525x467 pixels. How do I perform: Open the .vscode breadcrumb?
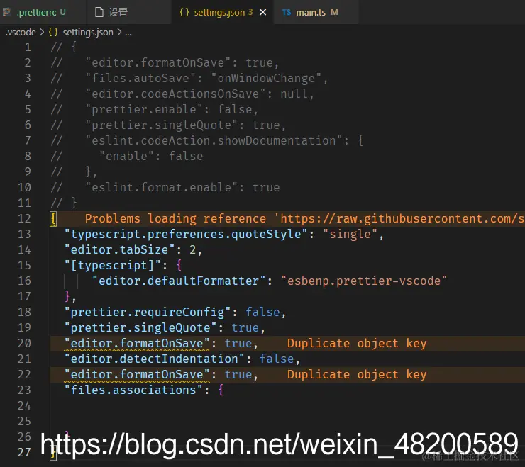21,32
